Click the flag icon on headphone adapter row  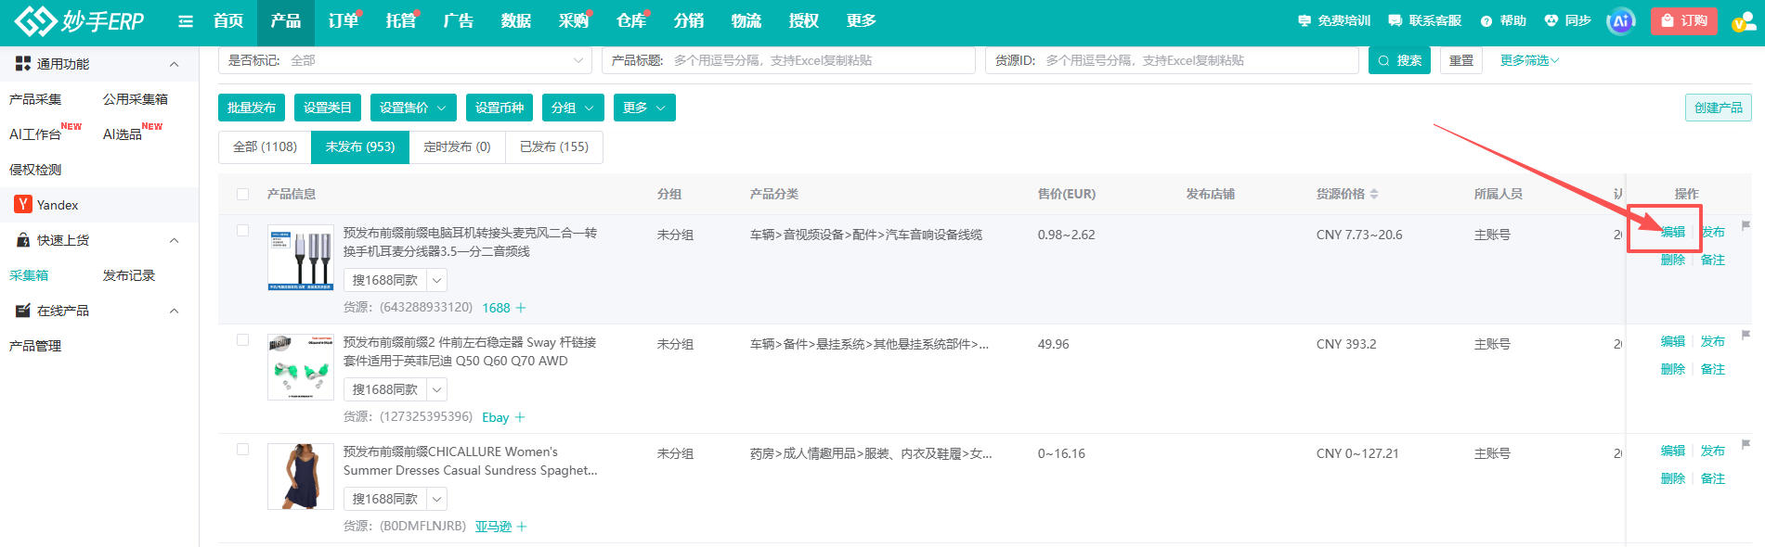(x=1746, y=225)
